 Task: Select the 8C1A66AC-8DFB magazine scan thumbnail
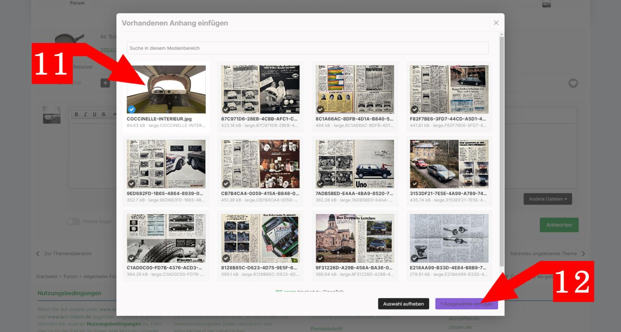click(x=355, y=89)
